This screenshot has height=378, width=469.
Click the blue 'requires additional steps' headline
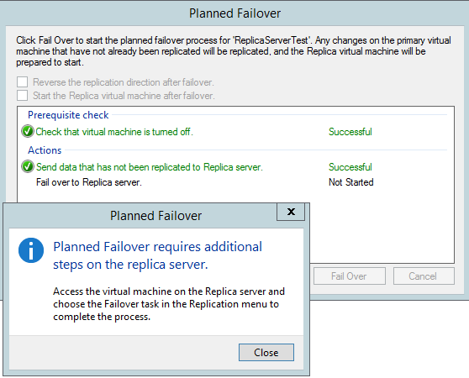pos(158,256)
